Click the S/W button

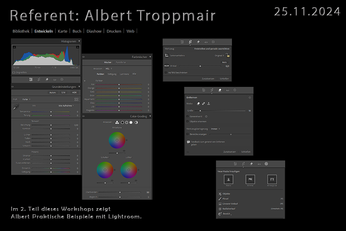point(63,92)
